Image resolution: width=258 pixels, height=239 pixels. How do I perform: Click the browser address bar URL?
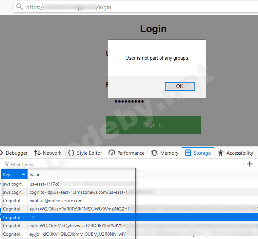[69, 7]
